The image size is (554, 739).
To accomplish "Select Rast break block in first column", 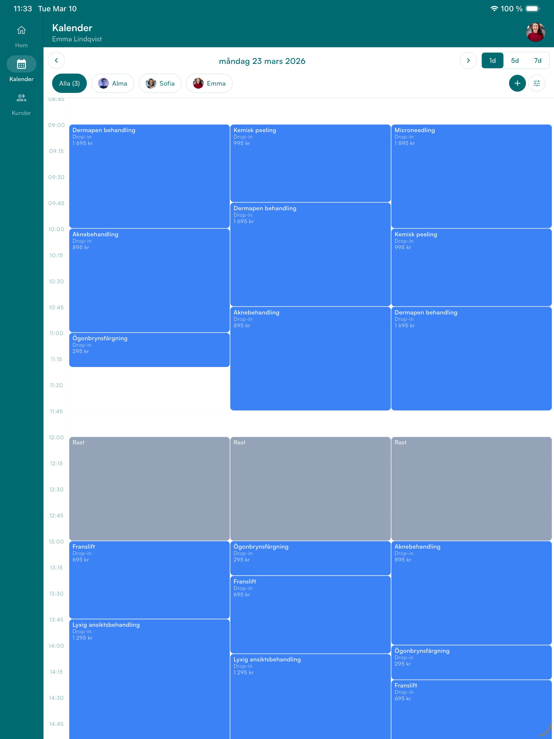I will tap(149, 489).
